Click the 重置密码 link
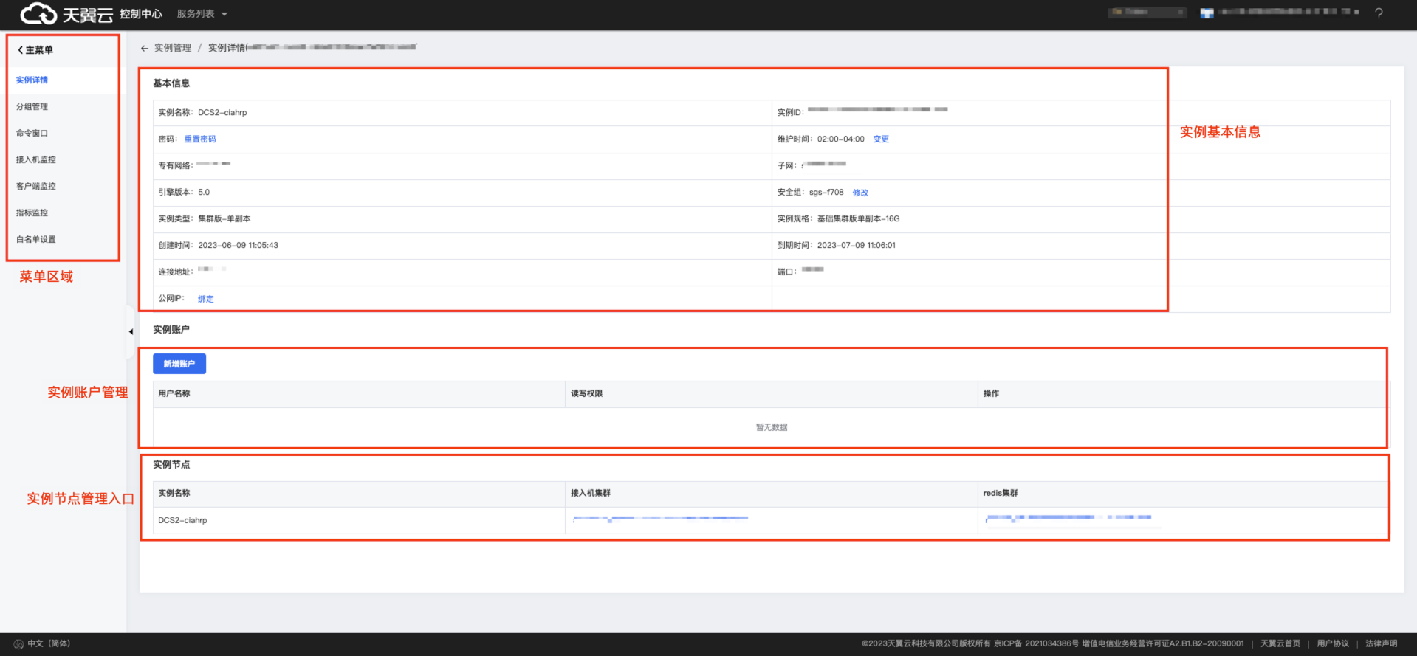Viewport: 1417px width, 656px height. click(200, 139)
